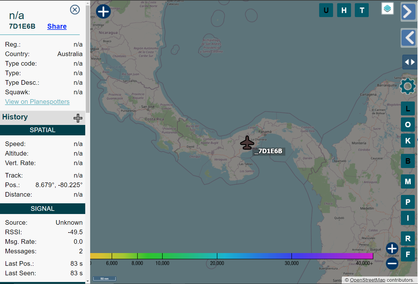Click the Pos. coordinates value 8.679°, -80.225°
Viewport: 418px width, 284px height.
(x=59, y=185)
